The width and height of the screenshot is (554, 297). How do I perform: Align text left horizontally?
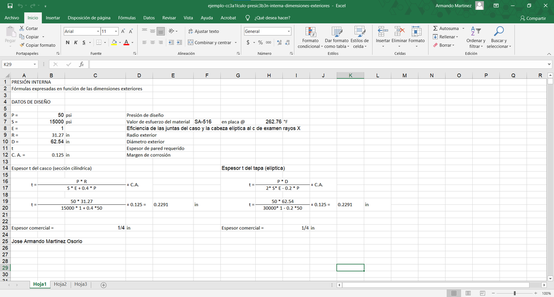tap(144, 42)
